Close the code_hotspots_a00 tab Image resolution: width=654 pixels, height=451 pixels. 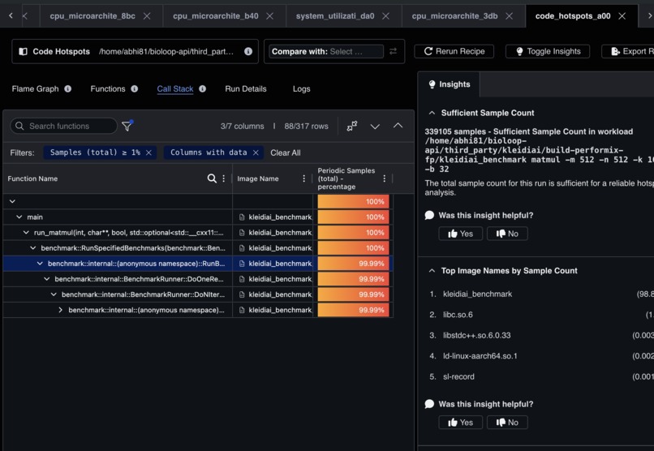point(622,16)
